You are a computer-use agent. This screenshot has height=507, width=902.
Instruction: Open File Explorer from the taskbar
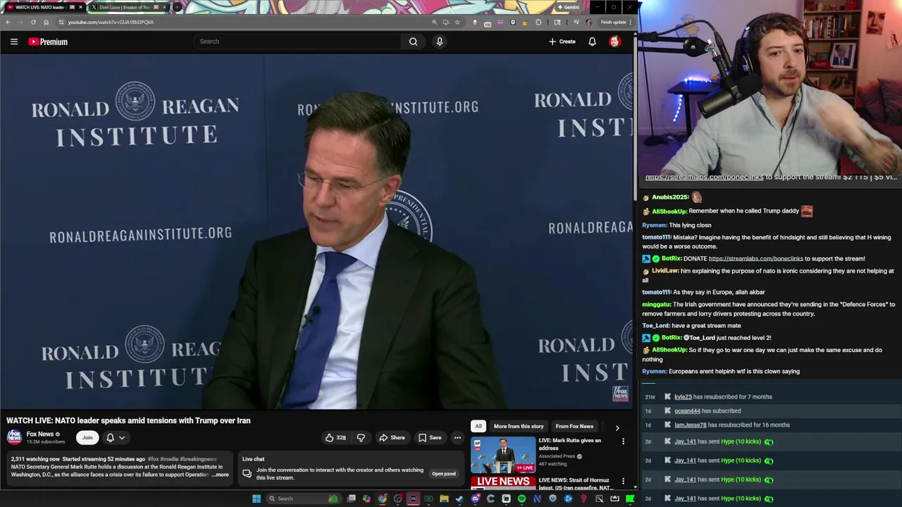(x=444, y=499)
